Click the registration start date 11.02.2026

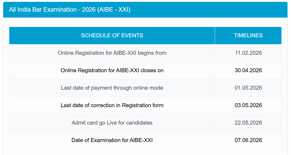(x=248, y=53)
